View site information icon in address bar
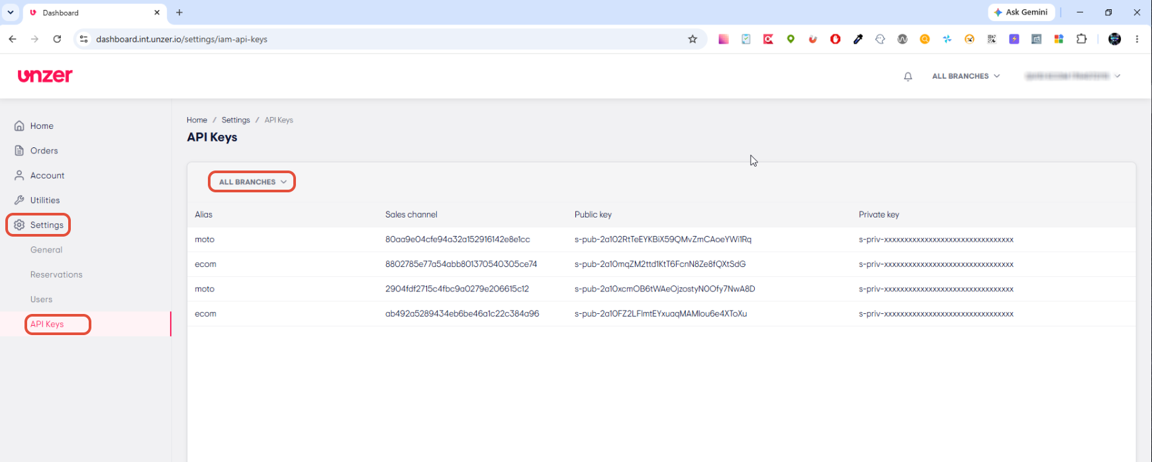Screen dimensions: 1152x462 83,39
